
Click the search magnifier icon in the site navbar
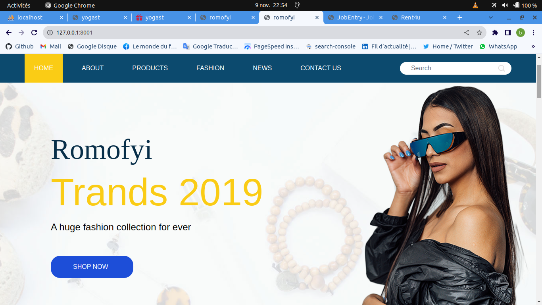pos(502,68)
